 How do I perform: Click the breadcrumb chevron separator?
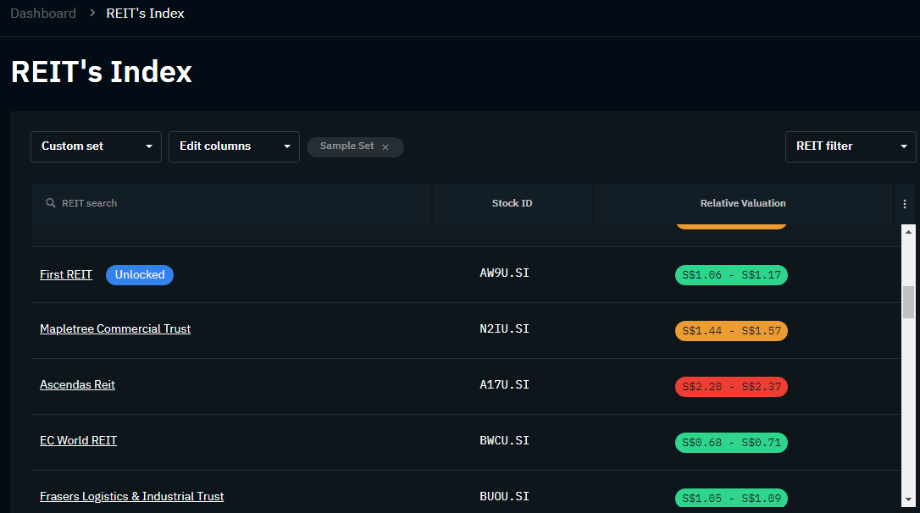[x=92, y=13]
